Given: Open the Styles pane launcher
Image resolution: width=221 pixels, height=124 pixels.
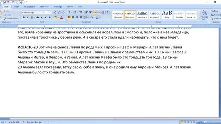Looking at the screenshot, I should pos(208,22).
